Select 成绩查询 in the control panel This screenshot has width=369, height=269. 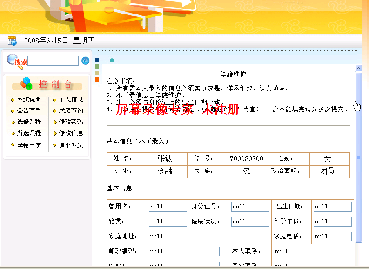point(71,111)
